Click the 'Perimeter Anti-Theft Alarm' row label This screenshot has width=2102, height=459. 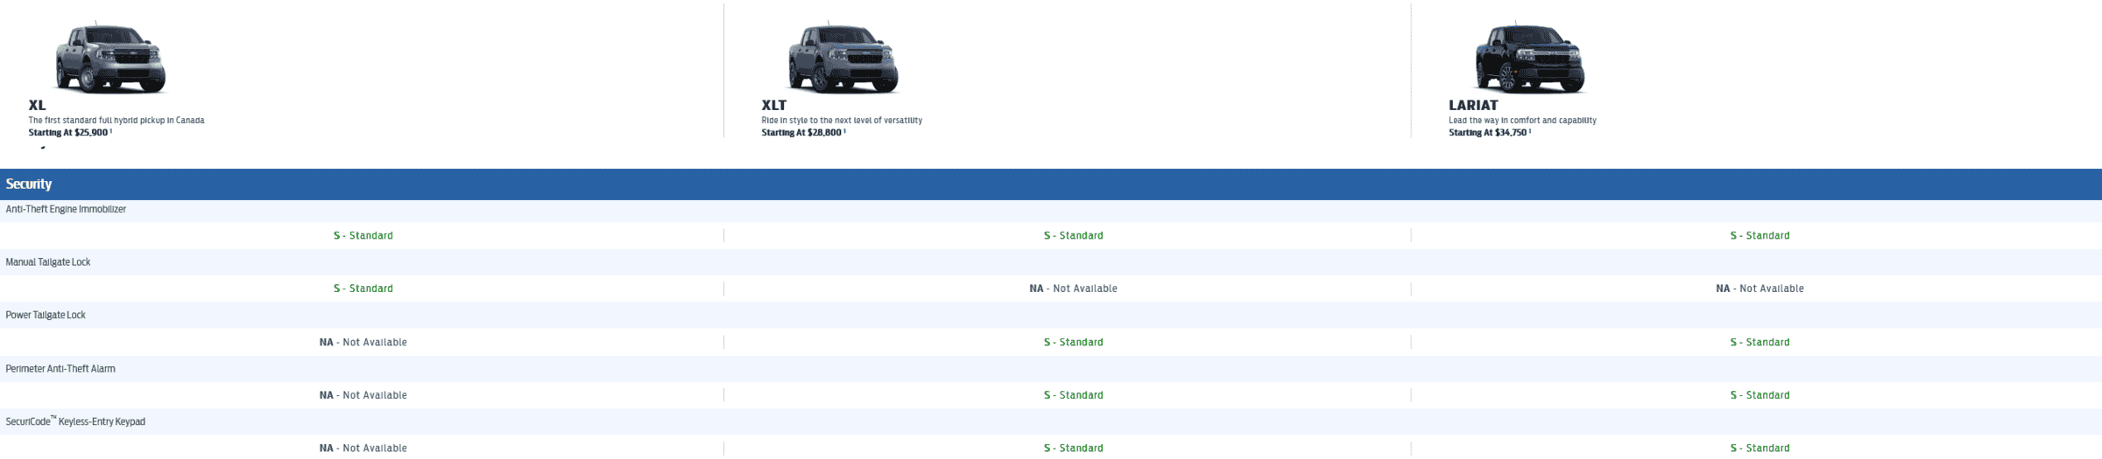[x=60, y=369]
